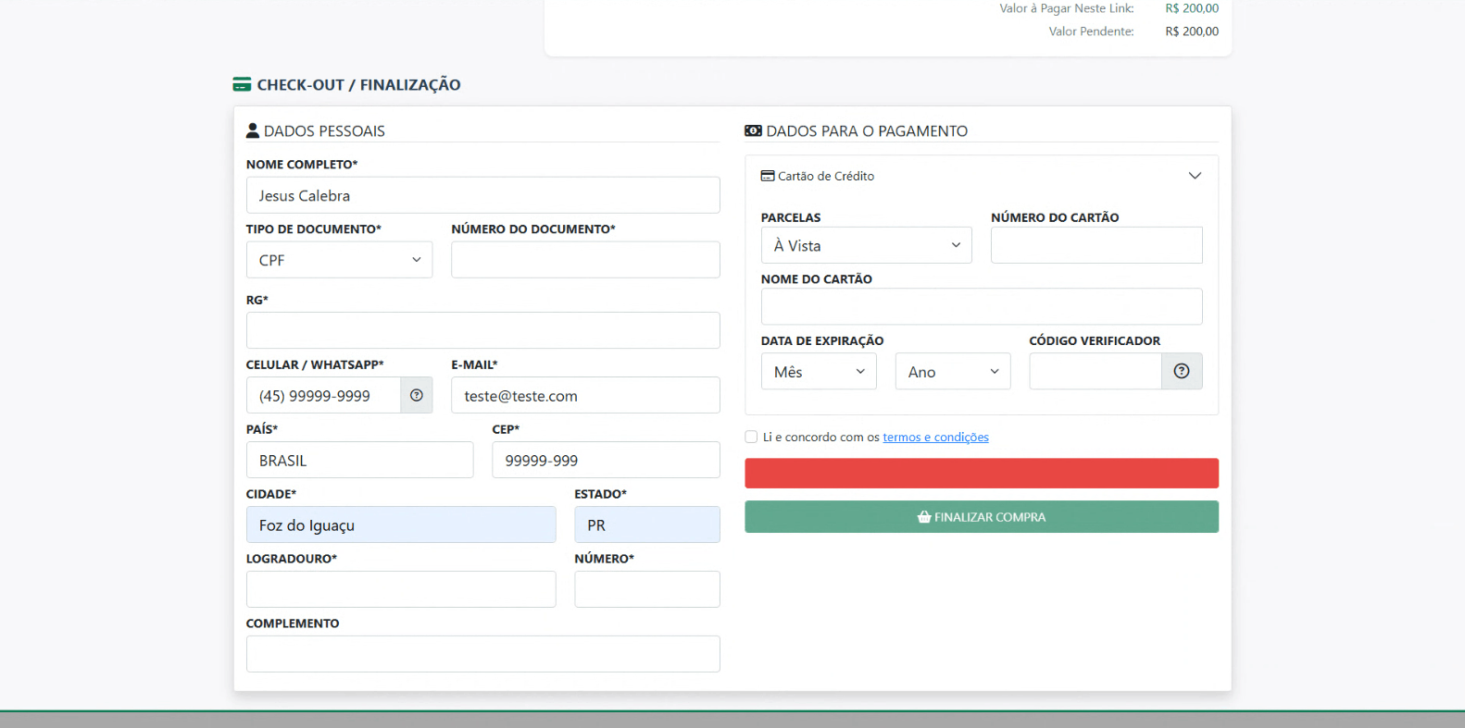Accept the termos e condições checkbox
The width and height of the screenshot is (1465, 728).
tap(751, 437)
